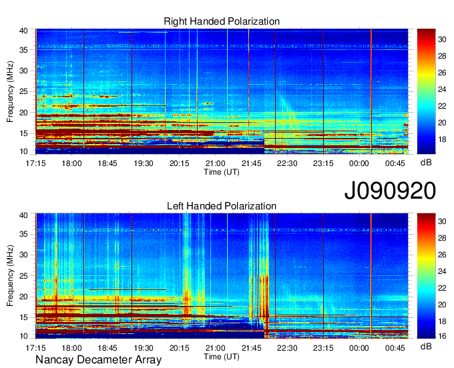
Task: Click 21:45 time tick under Left Handed plot
Action: [251, 348]
